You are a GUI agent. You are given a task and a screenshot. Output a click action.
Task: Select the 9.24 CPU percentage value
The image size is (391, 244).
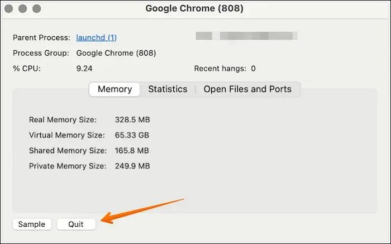(x=84, y=69)
